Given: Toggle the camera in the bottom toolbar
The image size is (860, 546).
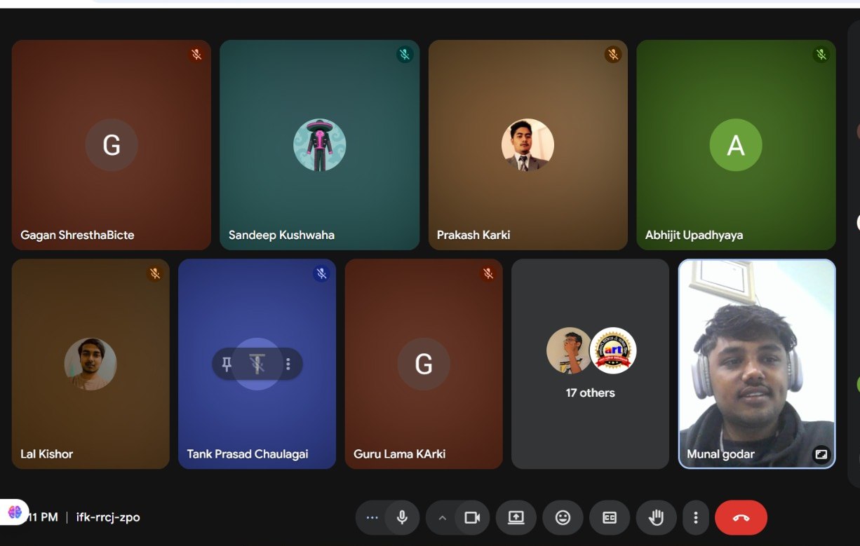Looking at the screenshot, I should point(472,518).
